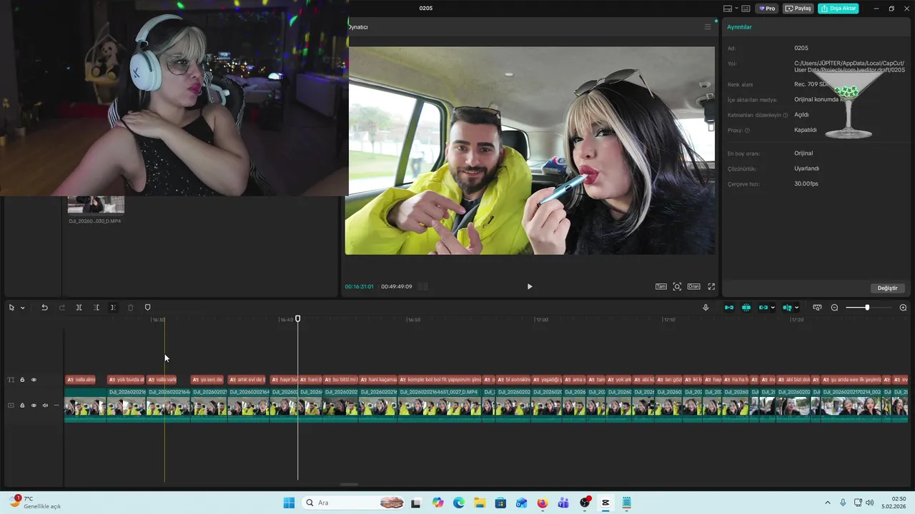
Task: Zoom out the timeline
Action: (x=834, y=308)
